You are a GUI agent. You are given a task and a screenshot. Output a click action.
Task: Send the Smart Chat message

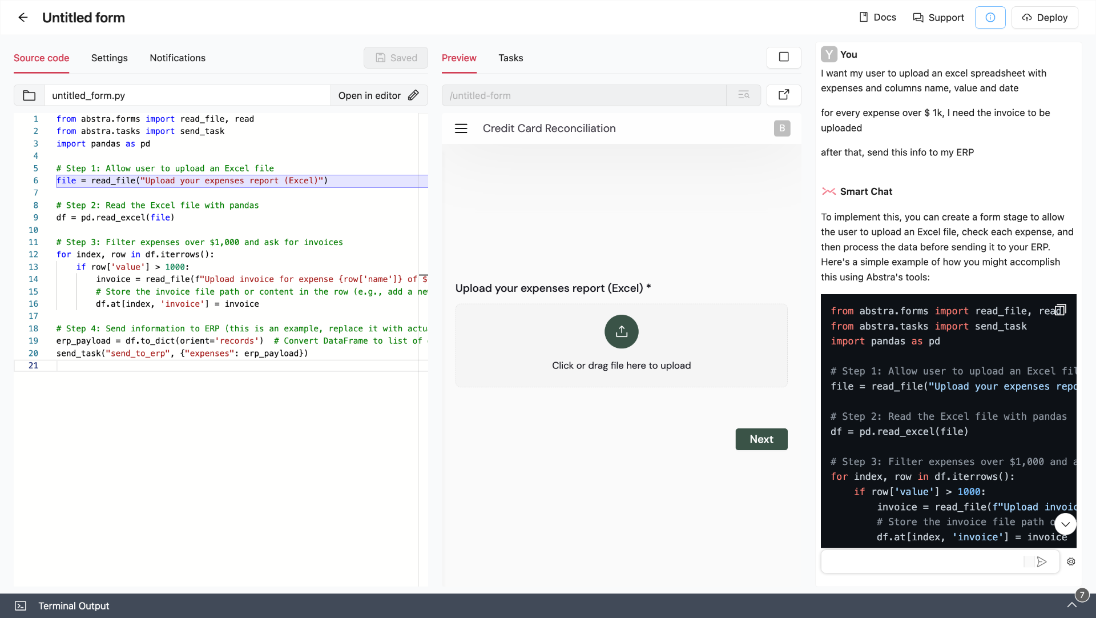click(x=1042, y=561)
